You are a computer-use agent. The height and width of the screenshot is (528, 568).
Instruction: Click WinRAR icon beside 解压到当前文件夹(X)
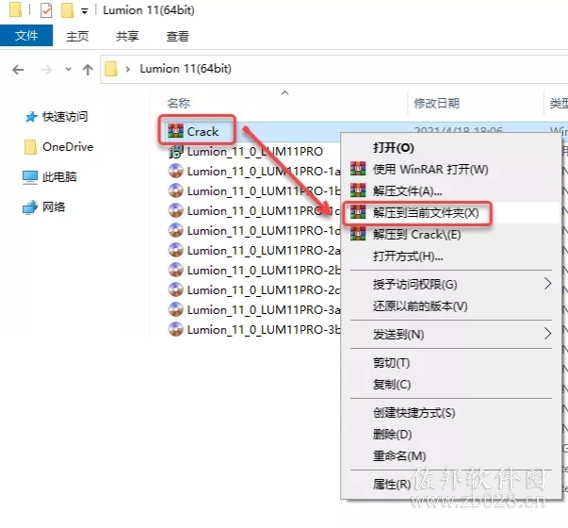(x=358, y=212)
